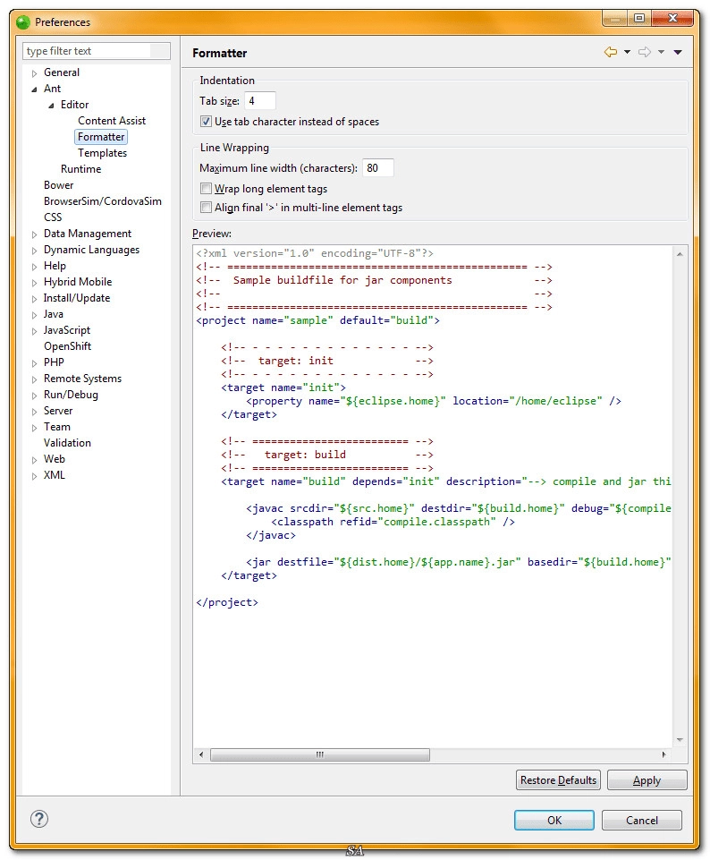
Task: Expand the Run/Debug node
Action: tap(34, 396)
